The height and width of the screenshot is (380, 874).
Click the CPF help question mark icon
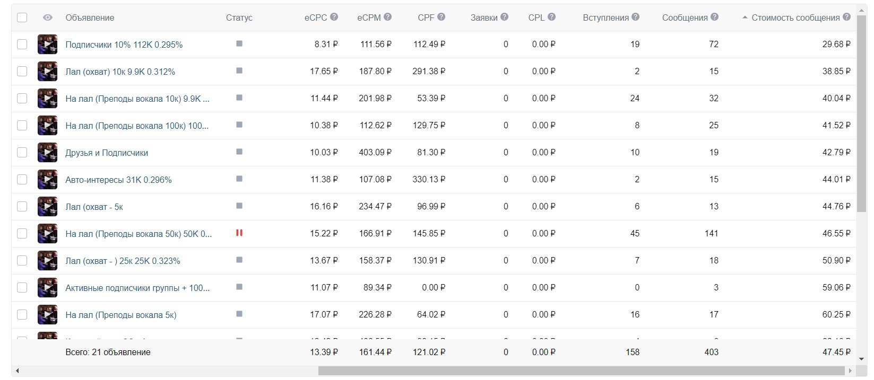pos(442,17)
